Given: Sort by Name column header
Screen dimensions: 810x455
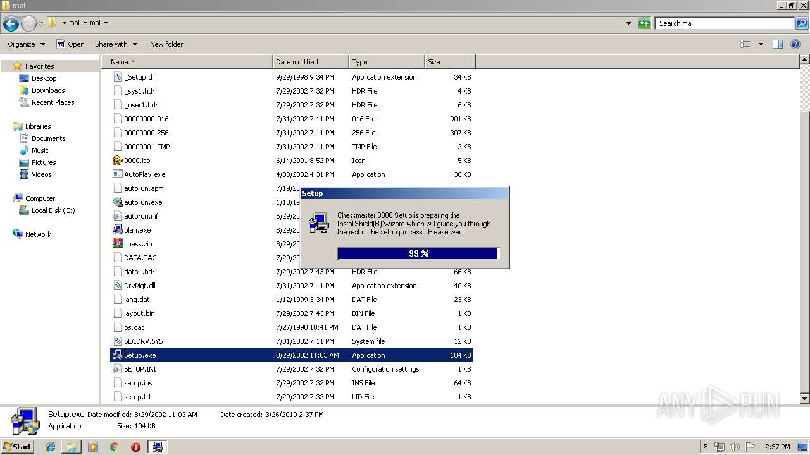Looking at the screenshot, I should coord(187,62).
